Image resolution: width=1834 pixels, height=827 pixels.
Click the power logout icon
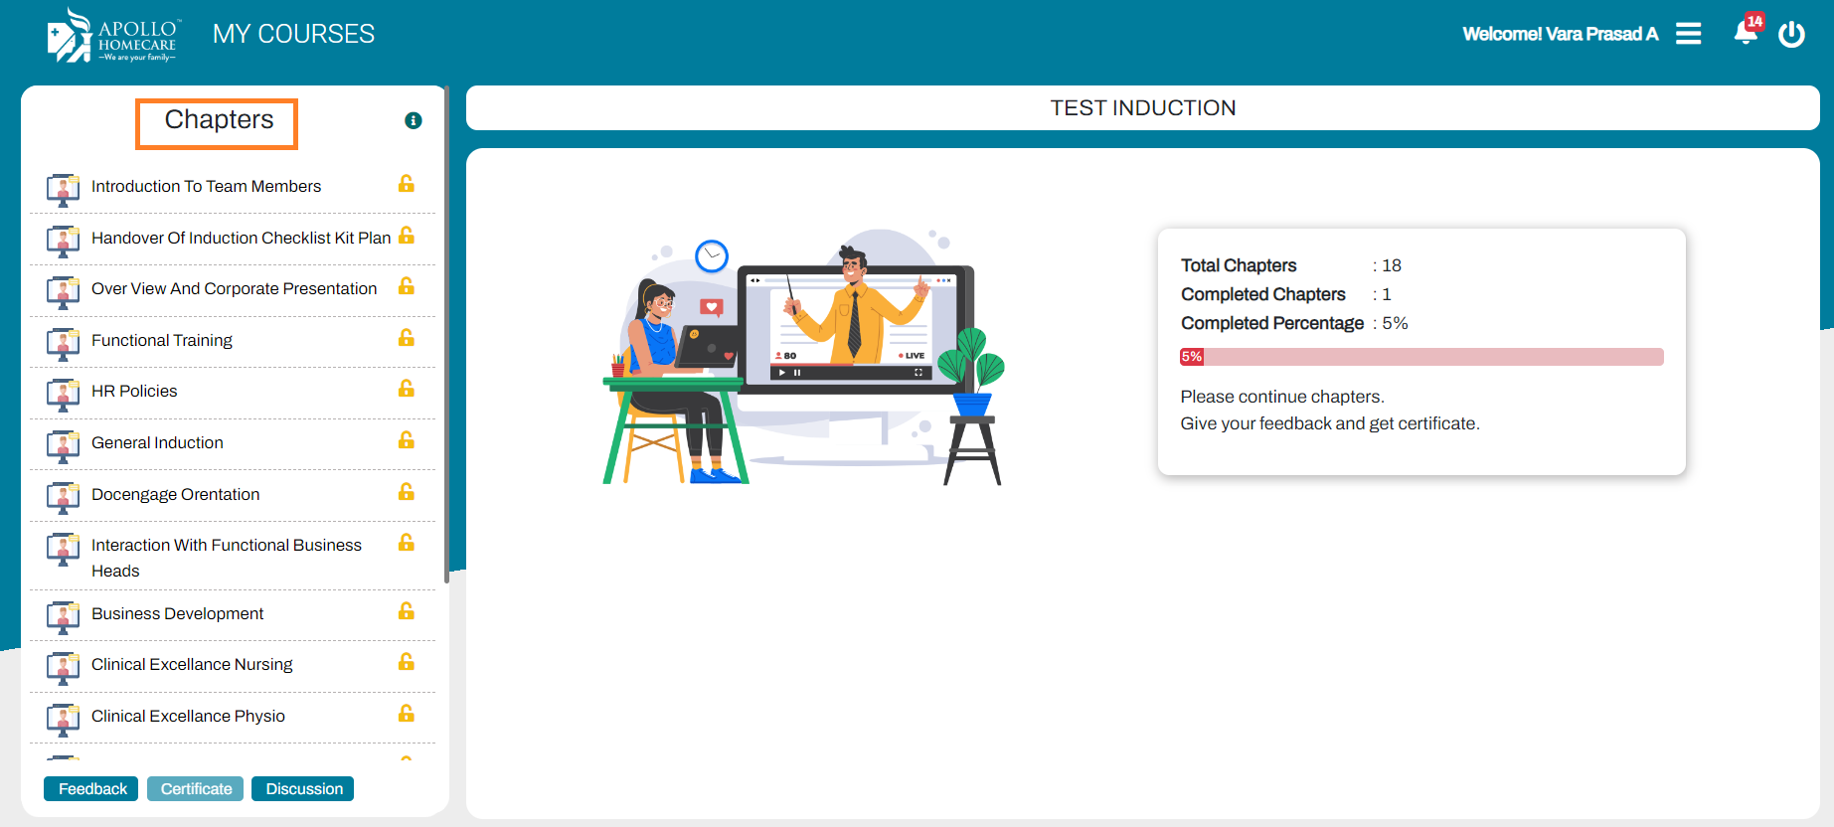click(1791, 35)
